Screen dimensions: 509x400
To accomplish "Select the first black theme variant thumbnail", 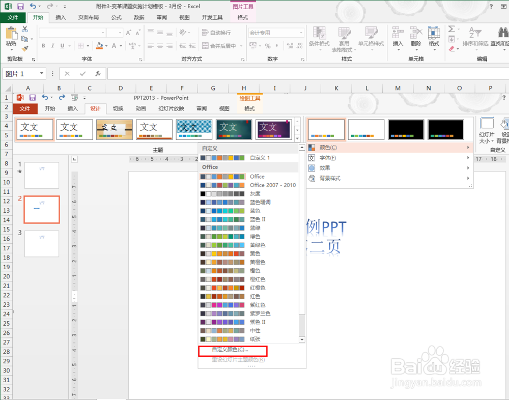I will (x=406, y=130).
